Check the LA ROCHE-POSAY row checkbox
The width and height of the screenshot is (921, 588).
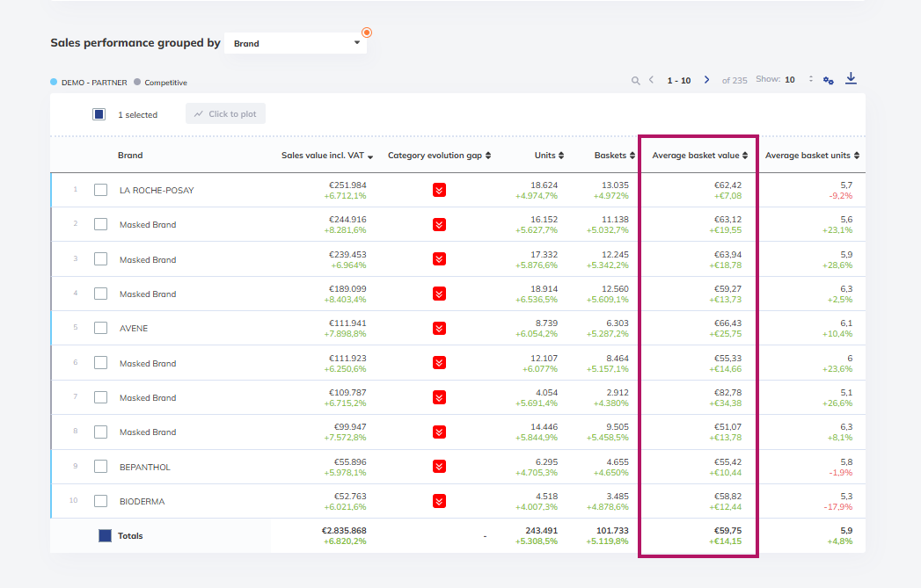point(101,190)
